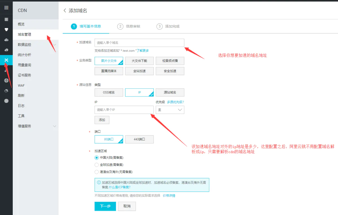This screenshot has width=338, height=215.
Task: Select 港澳台及海外(无需备案) region
Action: point(97,172)
